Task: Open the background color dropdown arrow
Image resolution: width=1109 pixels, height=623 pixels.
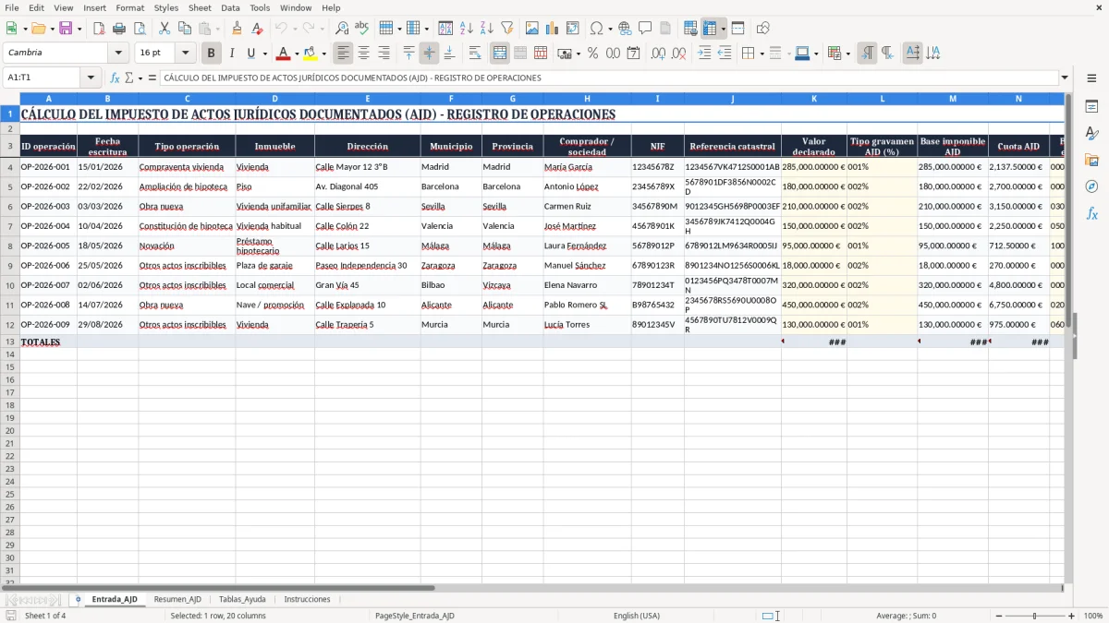Action: click(323, 54)
